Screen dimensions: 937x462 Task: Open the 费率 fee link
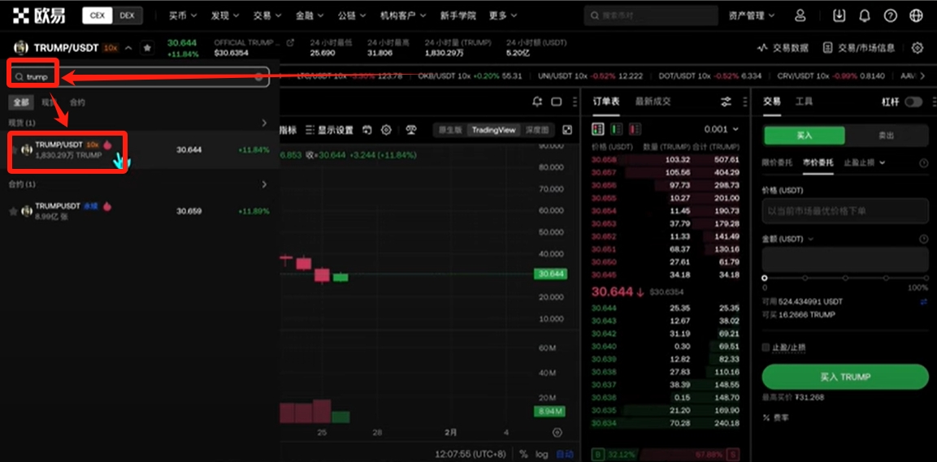click(x=775, y=418)
